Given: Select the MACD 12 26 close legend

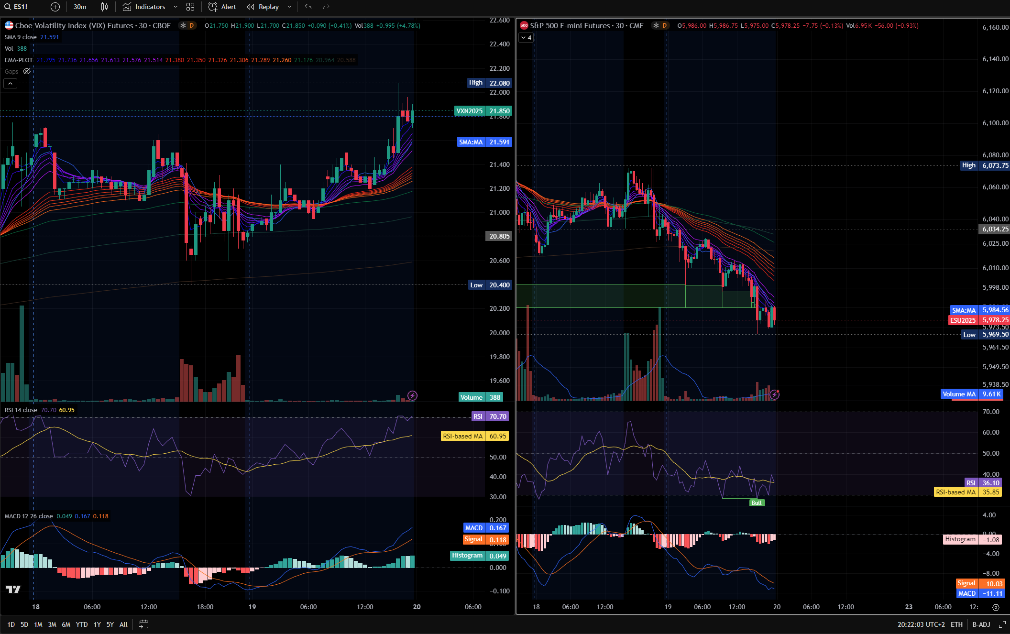Looking at the screenshot, I should (29, 516).
